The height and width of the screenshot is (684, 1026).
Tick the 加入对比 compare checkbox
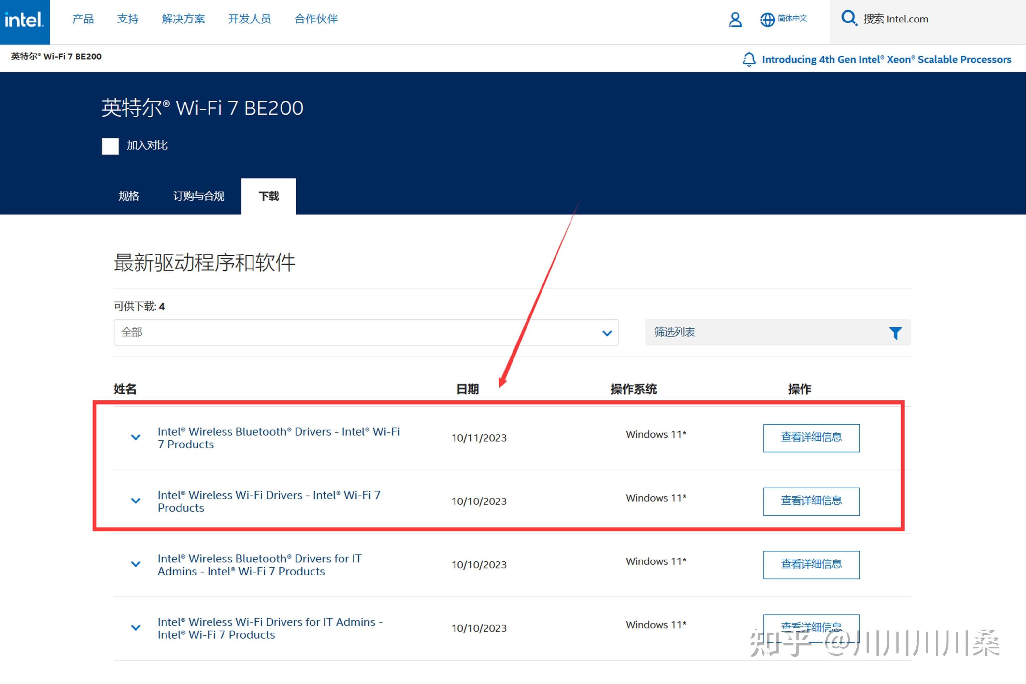click(110, 146)
